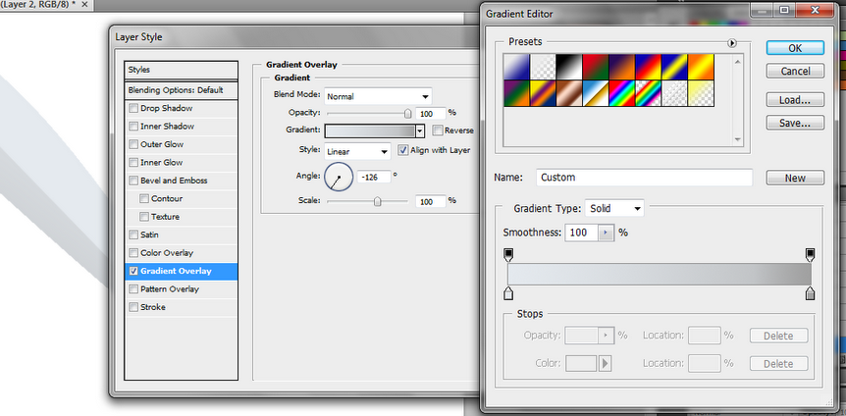
Task: Select the blue-yellow-blue gradient preset
Action: coord(674,67)
